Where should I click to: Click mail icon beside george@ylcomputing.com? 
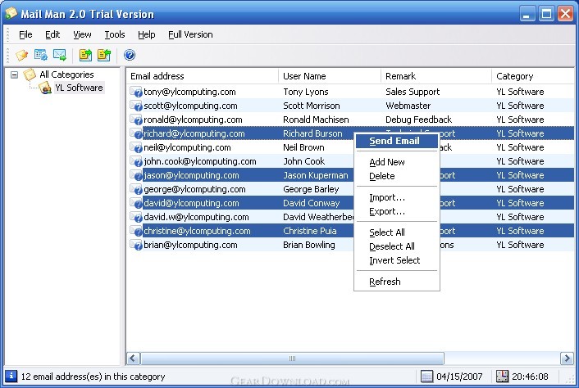[x=136, y=189]
